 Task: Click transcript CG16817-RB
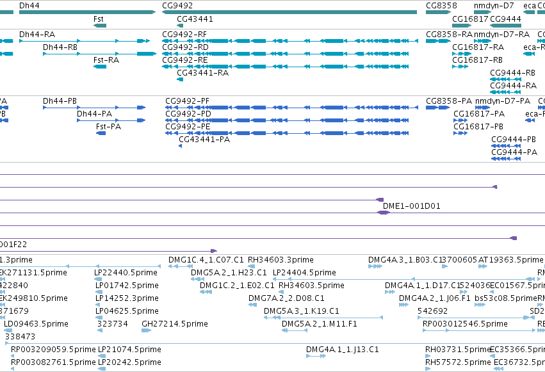[460, 67]
